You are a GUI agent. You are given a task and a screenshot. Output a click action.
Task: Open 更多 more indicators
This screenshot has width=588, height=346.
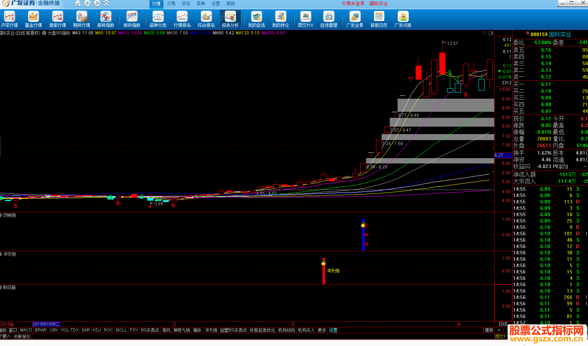(322, 330)
